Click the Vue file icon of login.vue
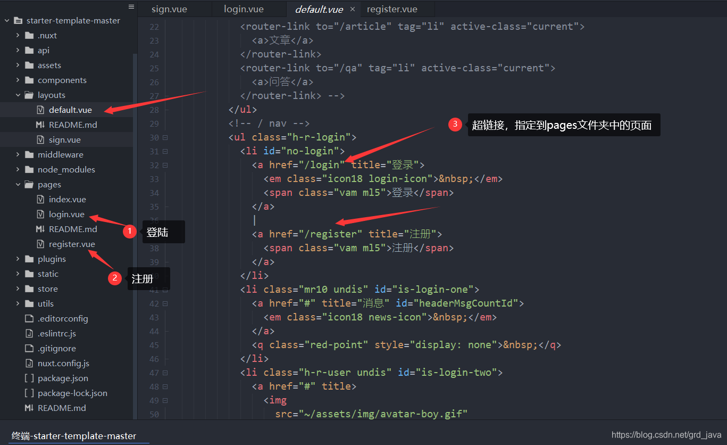 pyautogui.click(x=40, y=215)
